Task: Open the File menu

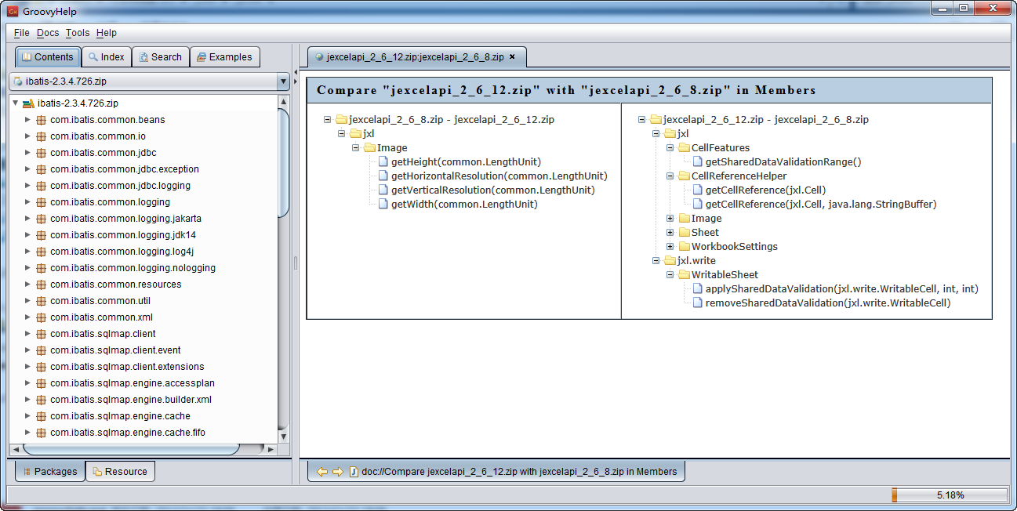Action: click(22, 33)
